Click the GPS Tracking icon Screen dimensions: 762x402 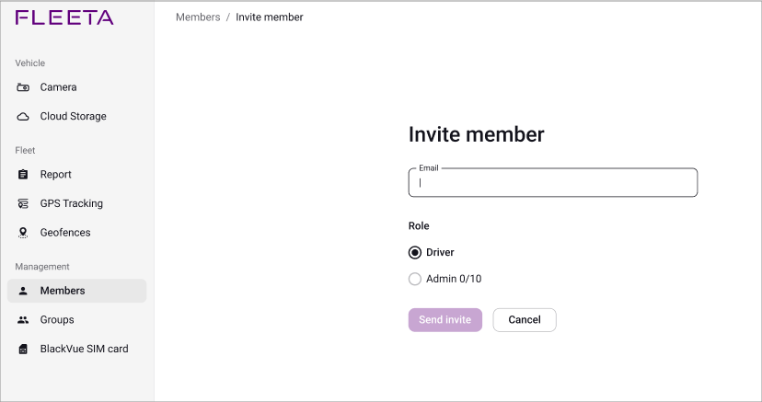click(x=23, y=203)
